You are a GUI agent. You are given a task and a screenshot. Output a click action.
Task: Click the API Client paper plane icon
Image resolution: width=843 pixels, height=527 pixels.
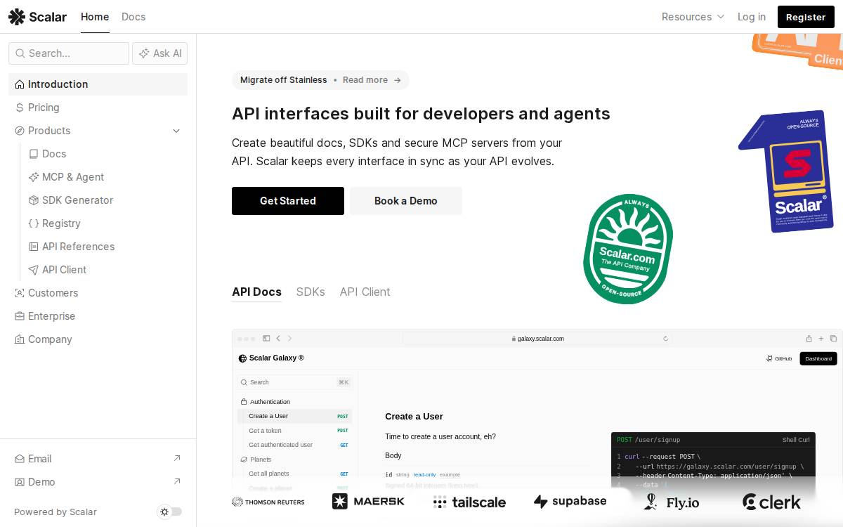[x=34, y=270]
